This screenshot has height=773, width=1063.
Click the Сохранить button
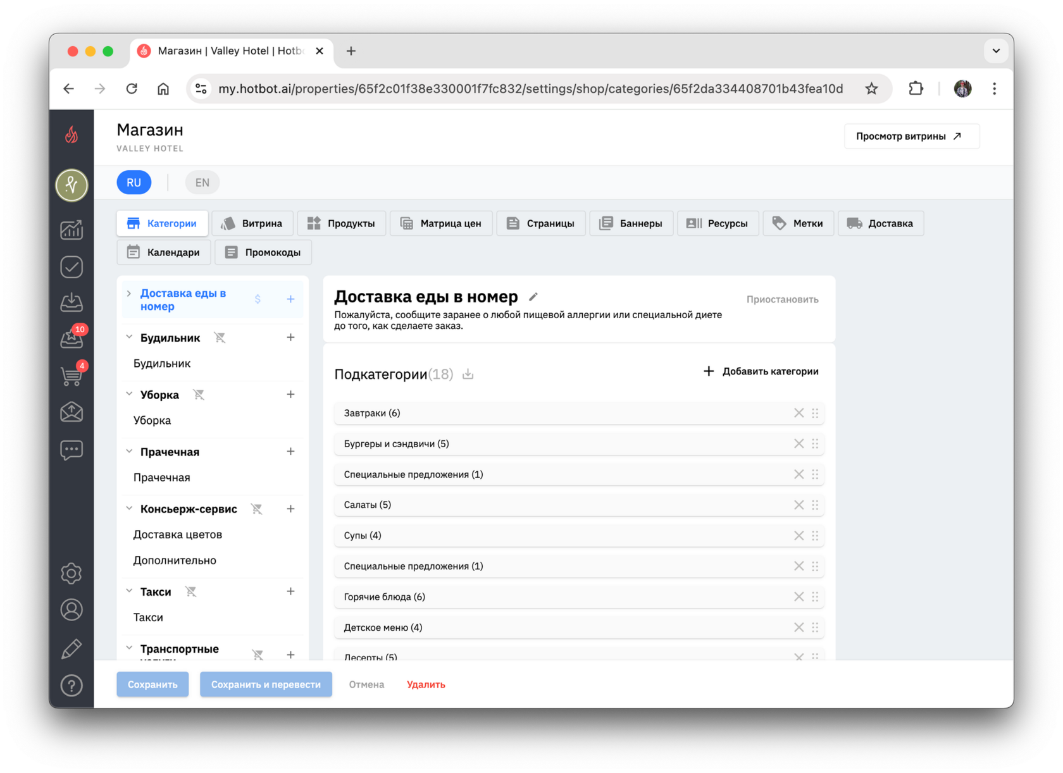click(152, 684)
